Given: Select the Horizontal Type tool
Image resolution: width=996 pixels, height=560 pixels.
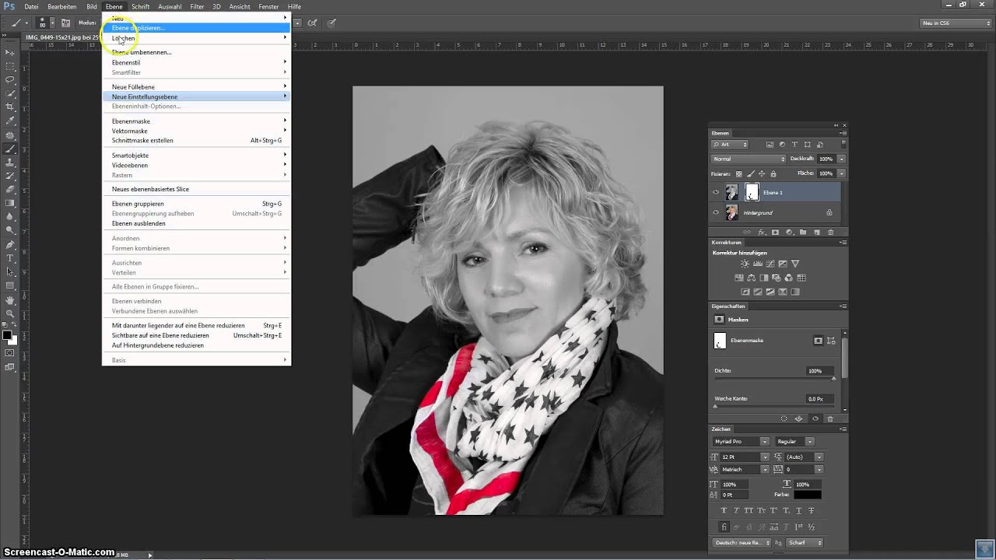Looking at the screenshot, I should [10, 258].
